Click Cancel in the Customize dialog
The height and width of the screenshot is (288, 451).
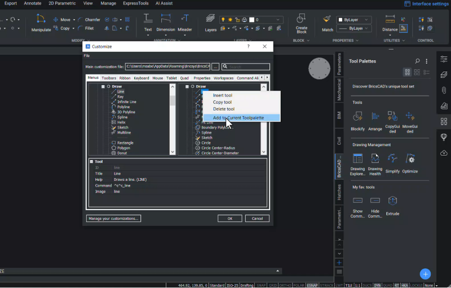257,219
